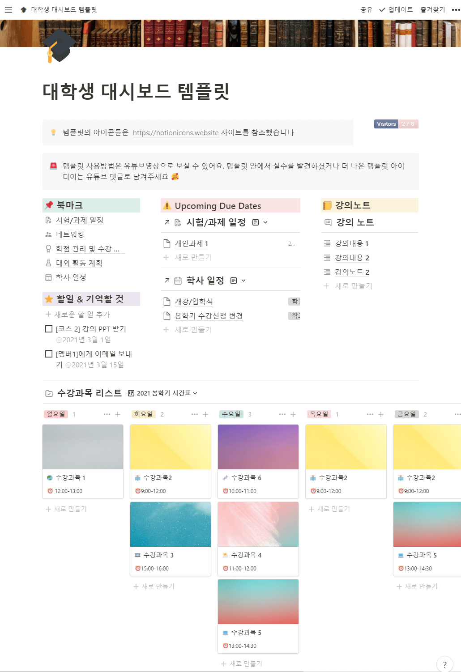Check the [코스 2] 강의 PPT 받기 task

tap(49, 328)
